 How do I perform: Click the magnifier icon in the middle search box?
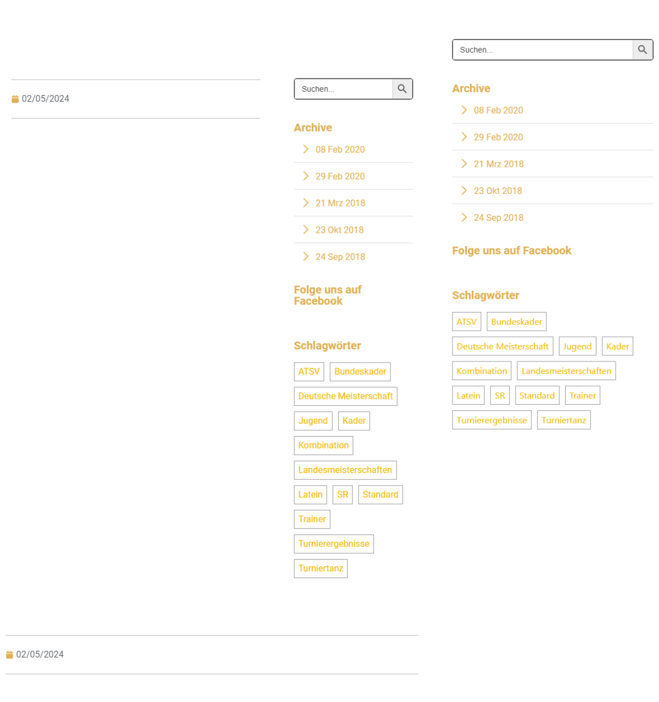[402, 89]
